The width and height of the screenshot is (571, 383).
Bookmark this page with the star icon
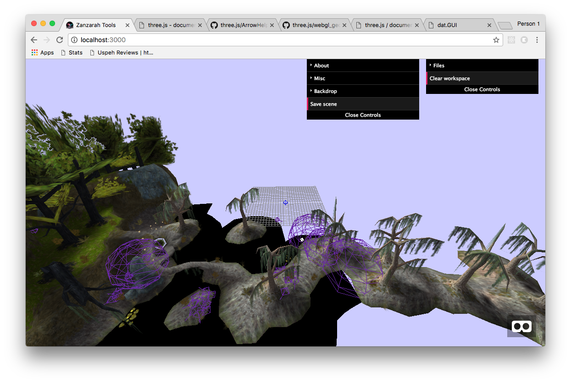point(496,40)
